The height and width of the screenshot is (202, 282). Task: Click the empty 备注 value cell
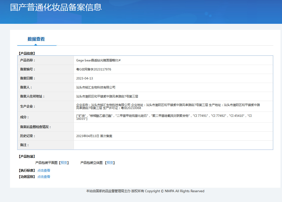(173, 145)
